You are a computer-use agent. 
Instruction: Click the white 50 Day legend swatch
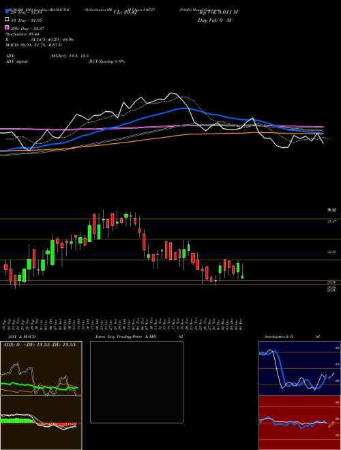(x=7, y=20)
